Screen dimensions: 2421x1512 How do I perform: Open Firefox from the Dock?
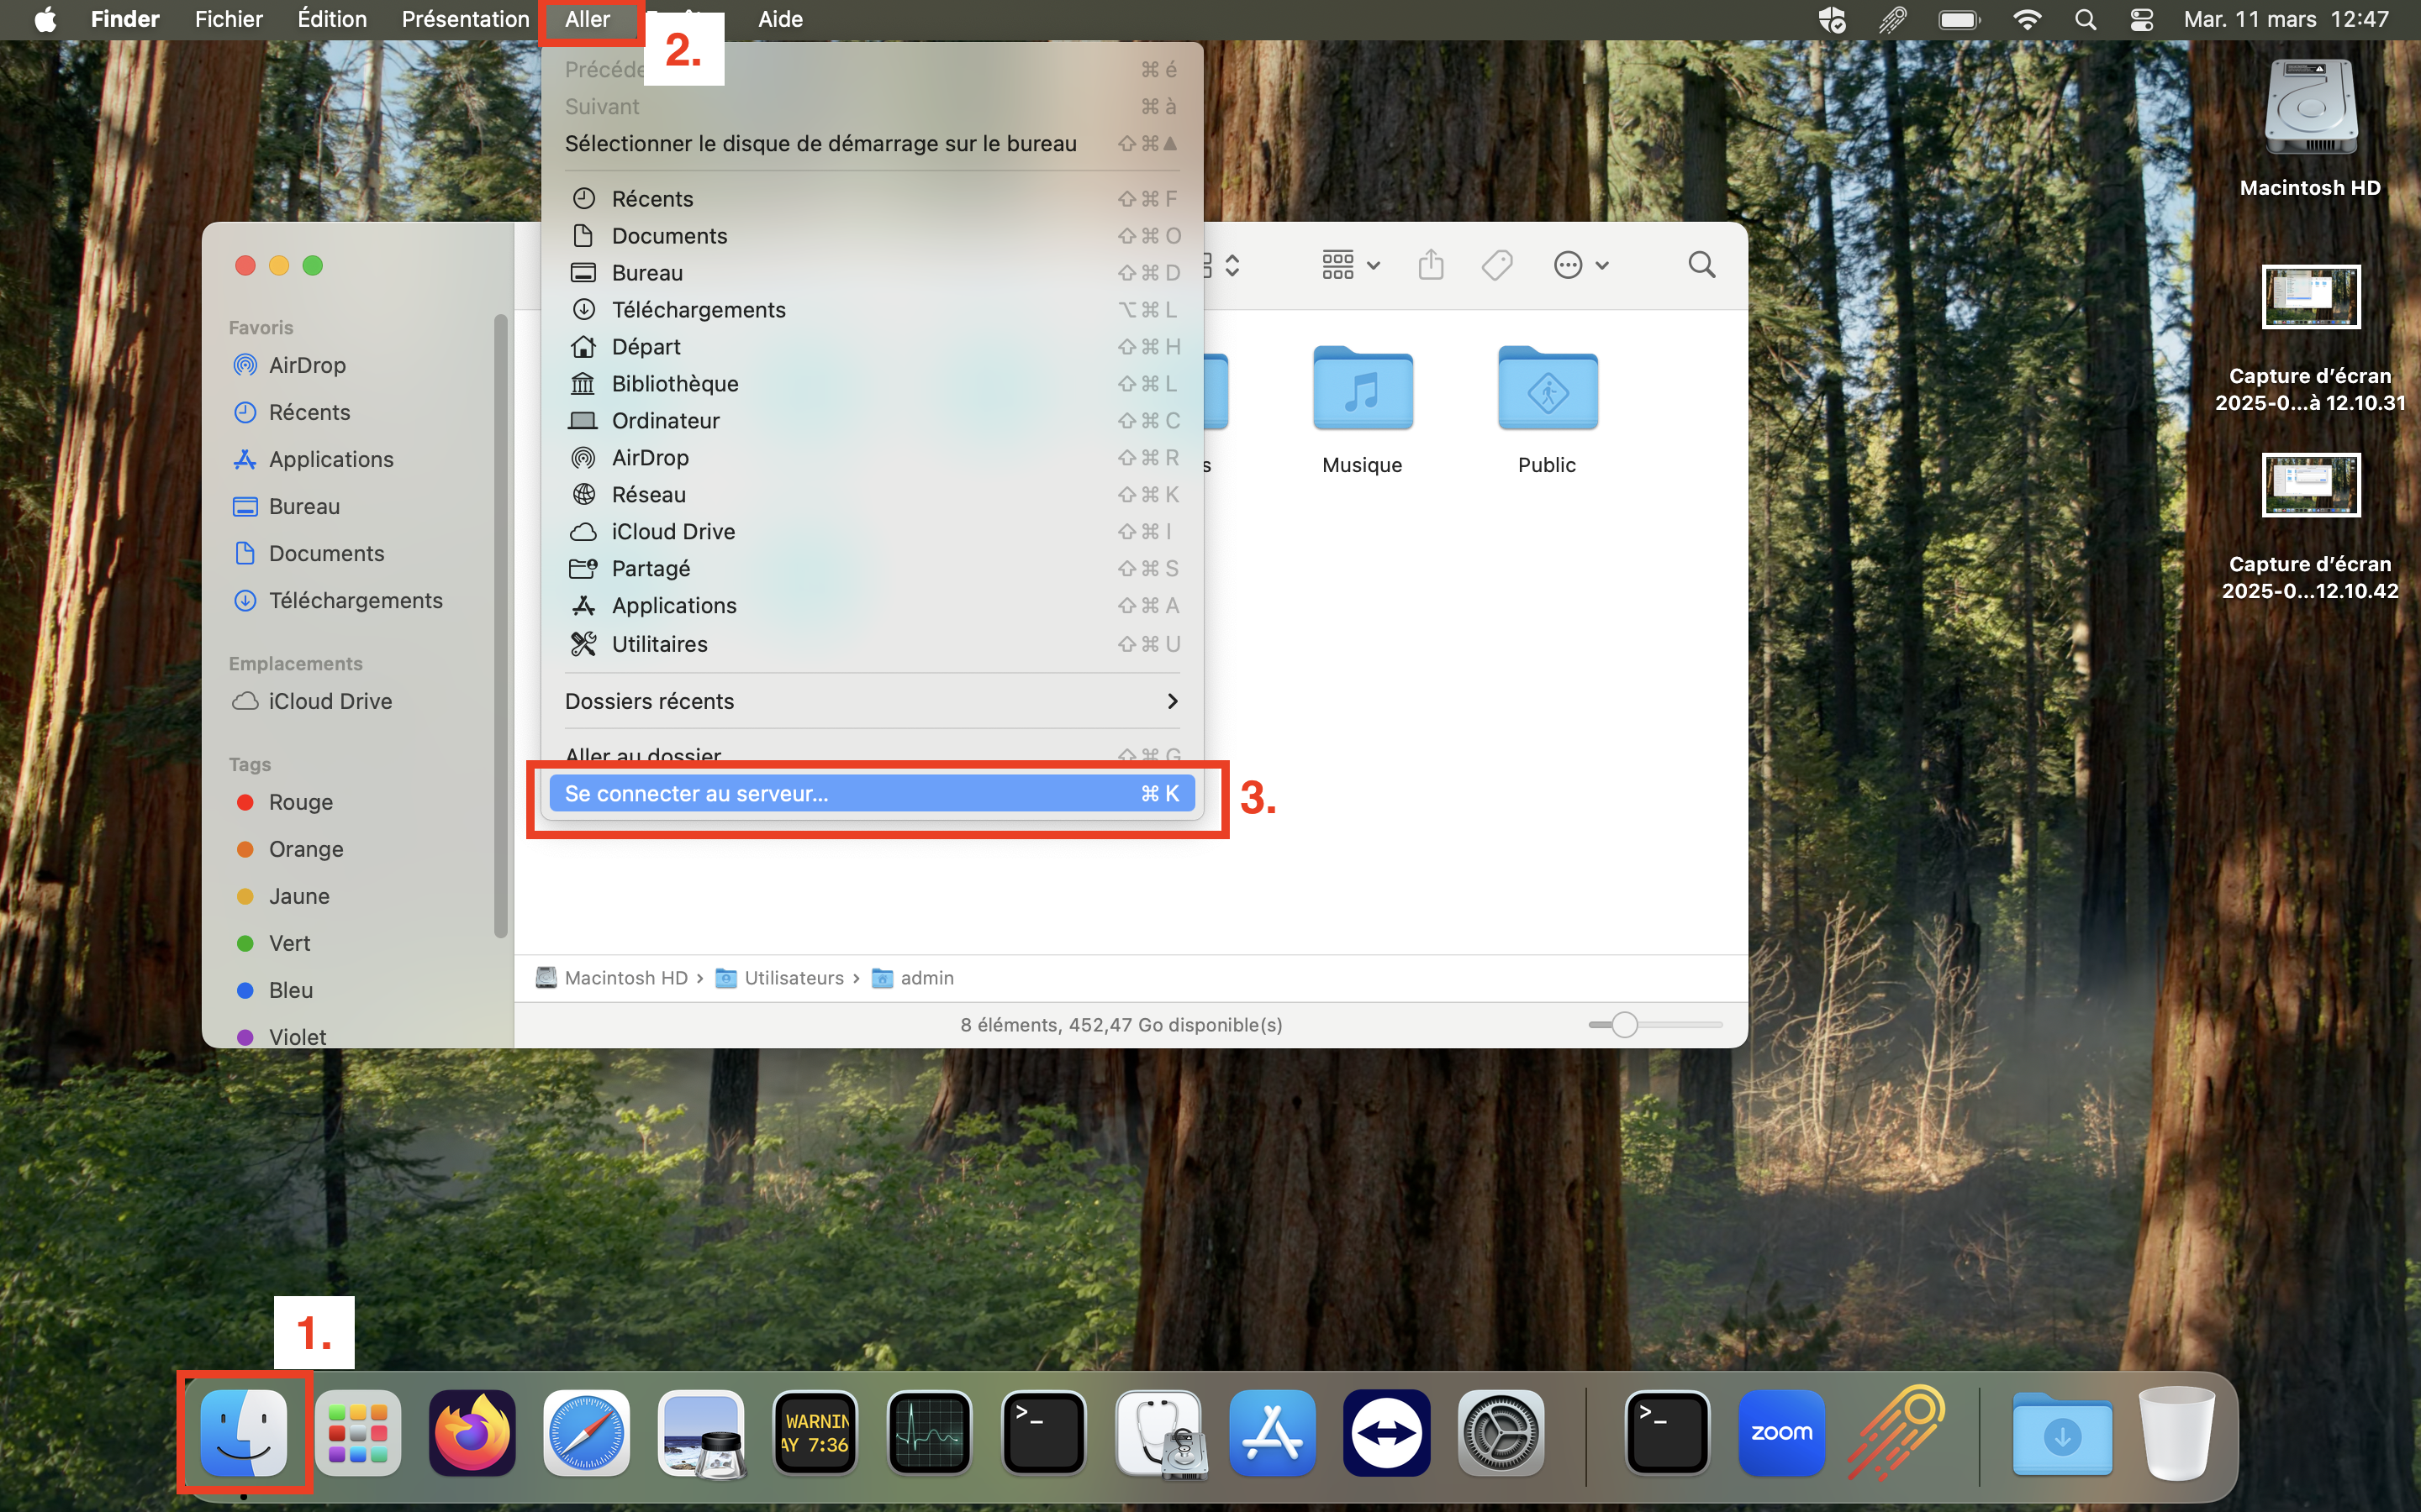click(x=472, y=1432)
